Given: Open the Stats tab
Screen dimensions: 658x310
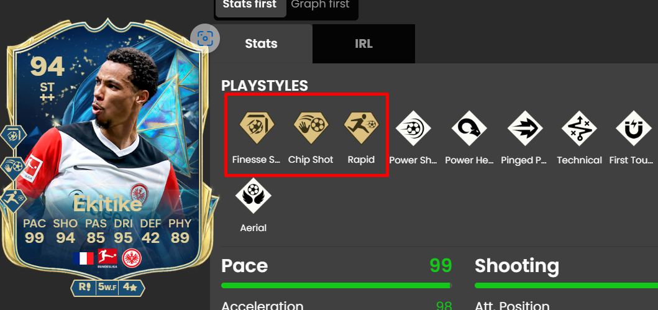Looking at the screenshot, I should [261, 43].
